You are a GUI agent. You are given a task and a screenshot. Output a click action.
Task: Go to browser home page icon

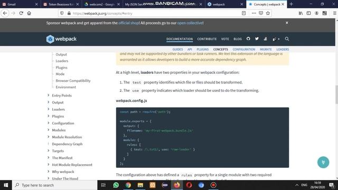point(29,13)
